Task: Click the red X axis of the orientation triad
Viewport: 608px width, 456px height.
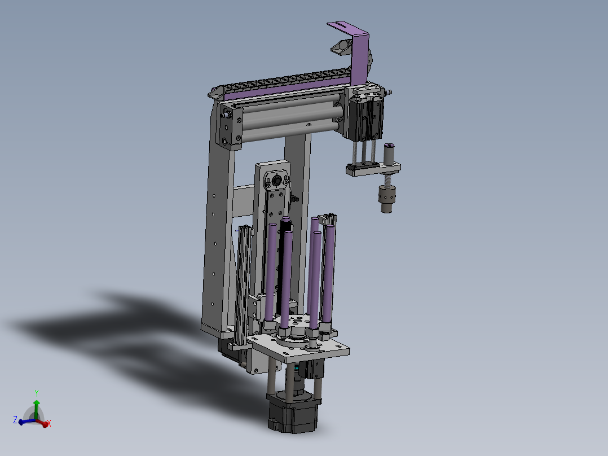Action: pos(42,423)
